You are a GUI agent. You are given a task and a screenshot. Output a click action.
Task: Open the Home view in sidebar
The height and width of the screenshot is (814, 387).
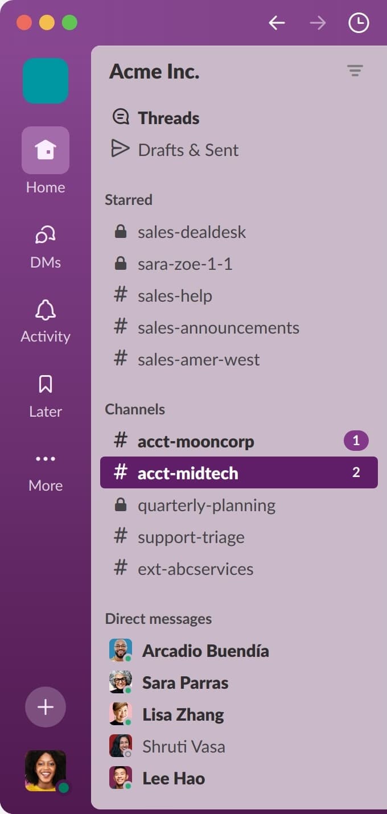(46, 150)
